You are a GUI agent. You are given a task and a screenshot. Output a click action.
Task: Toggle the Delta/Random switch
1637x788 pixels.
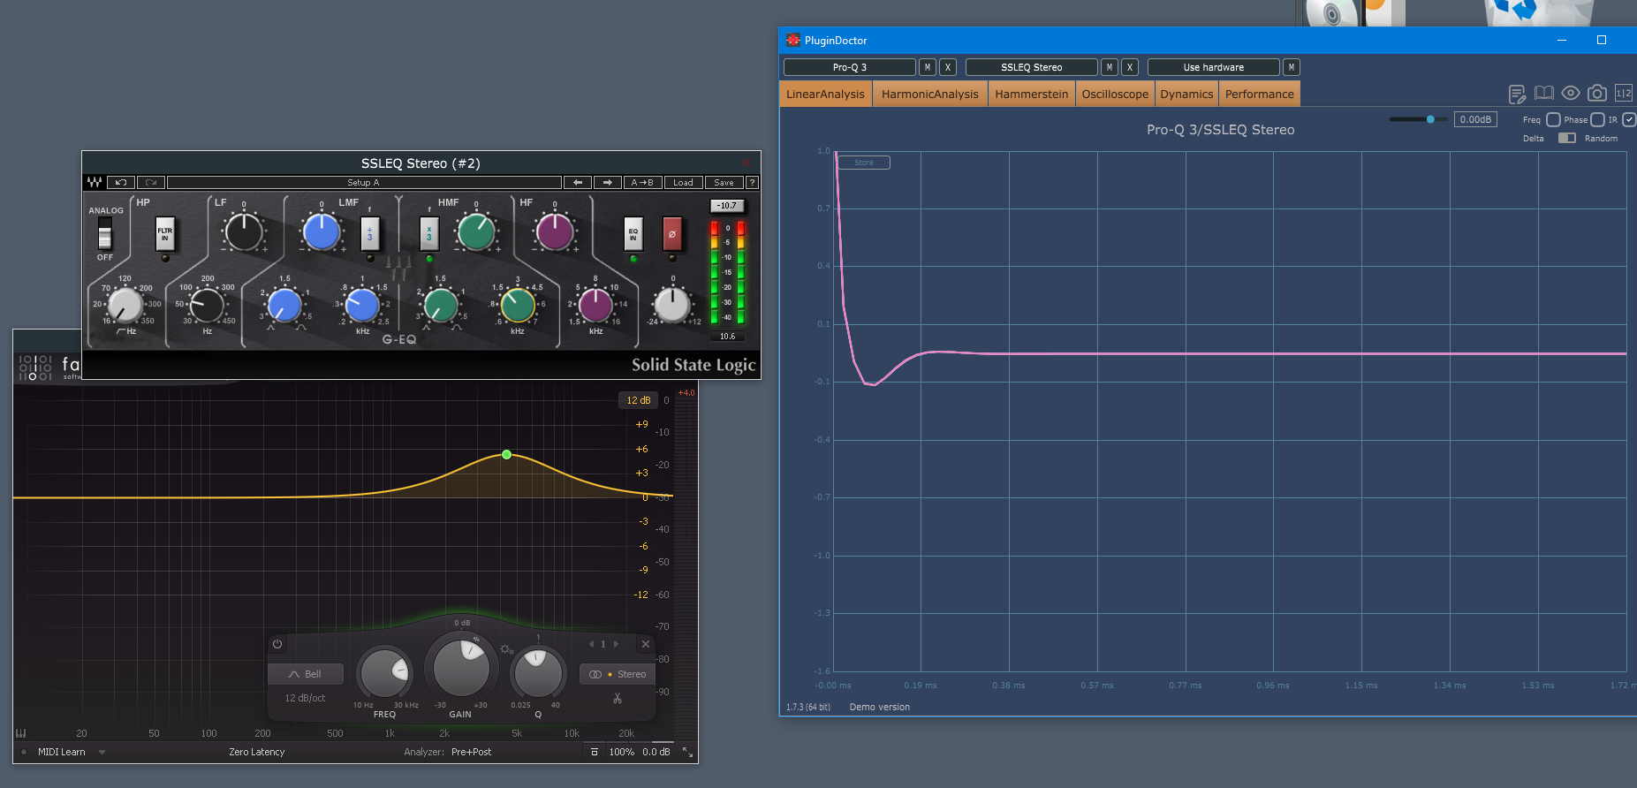[1566, 138]
